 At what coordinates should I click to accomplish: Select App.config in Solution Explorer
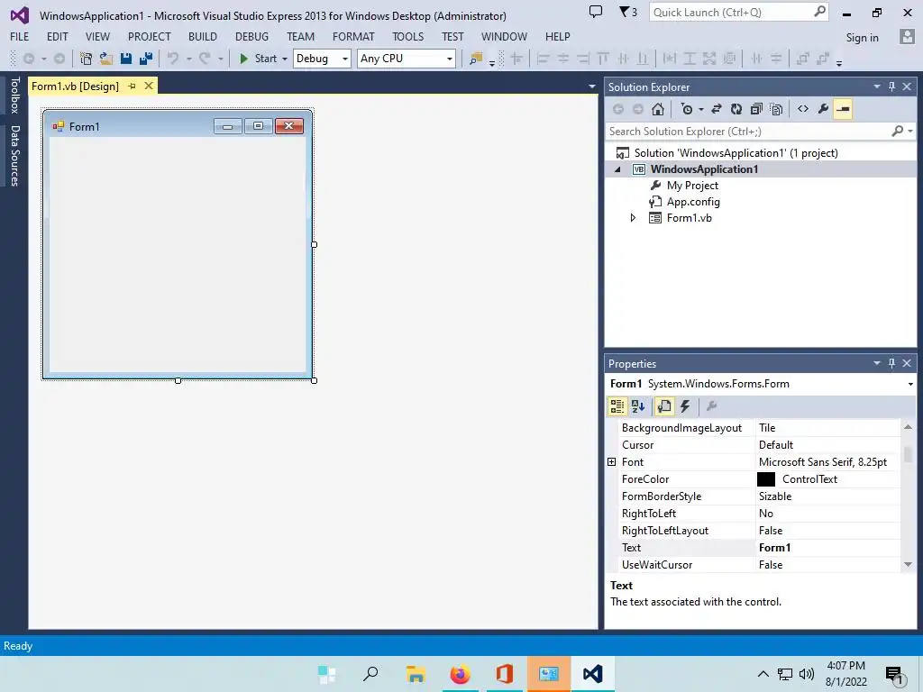[693, 202]
